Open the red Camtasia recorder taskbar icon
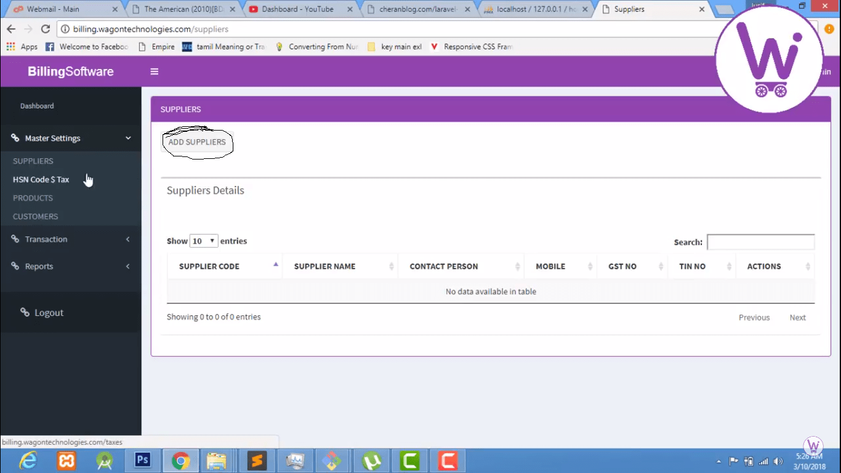 (448, 461)
